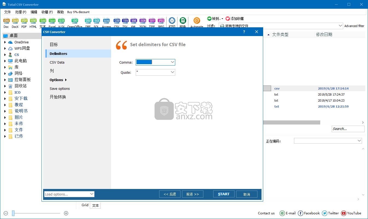Choose the PDF conversion icon
Viewport: 368px width, 219px height.
click(24, 21)
